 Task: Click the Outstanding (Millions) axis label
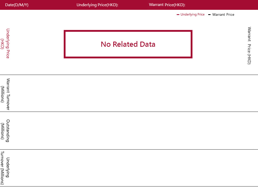point(5,131)
